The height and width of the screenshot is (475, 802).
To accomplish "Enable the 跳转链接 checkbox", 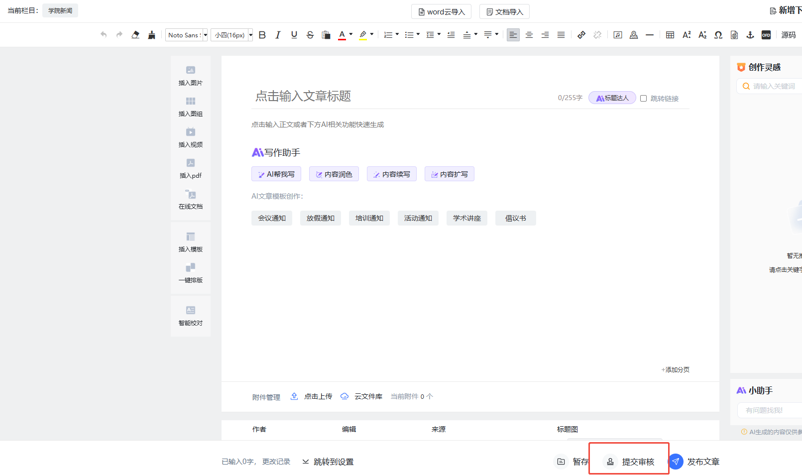I will click(x=643, y=99).
